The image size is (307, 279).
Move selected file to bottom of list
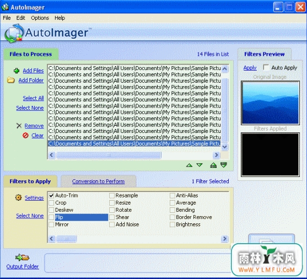pyautogui.click(x=224, y=165)
